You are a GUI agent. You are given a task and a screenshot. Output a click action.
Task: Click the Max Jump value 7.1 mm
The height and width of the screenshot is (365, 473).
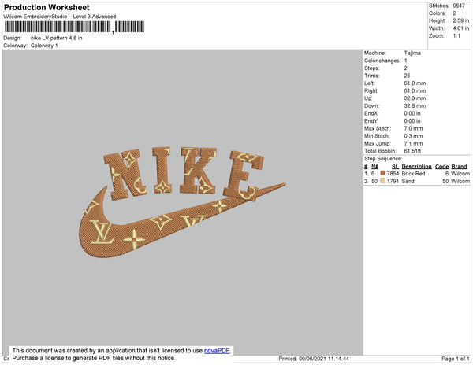413,143
